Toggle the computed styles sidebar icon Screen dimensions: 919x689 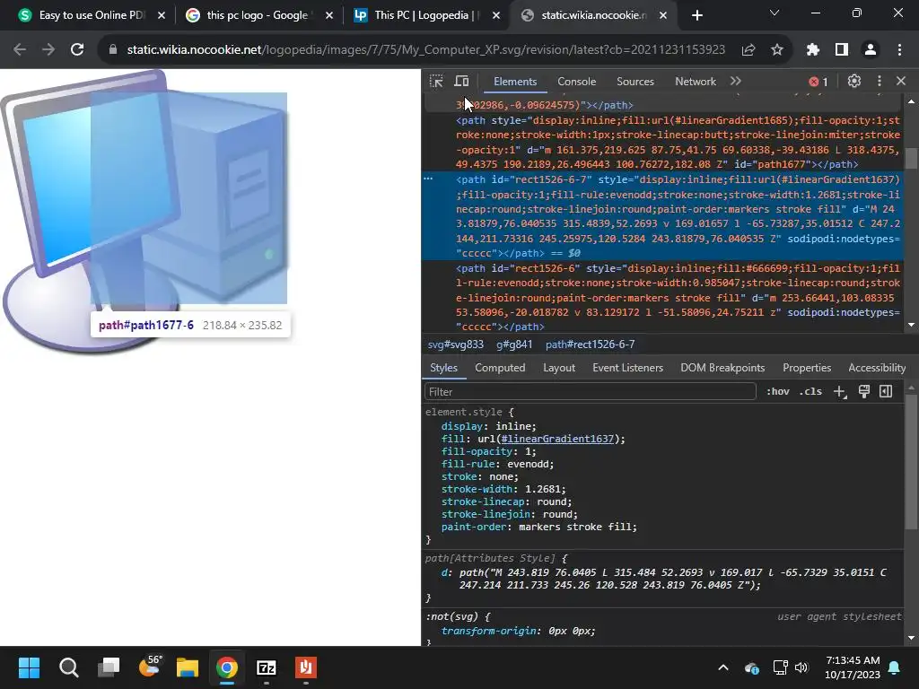click(x=886, y=391)
